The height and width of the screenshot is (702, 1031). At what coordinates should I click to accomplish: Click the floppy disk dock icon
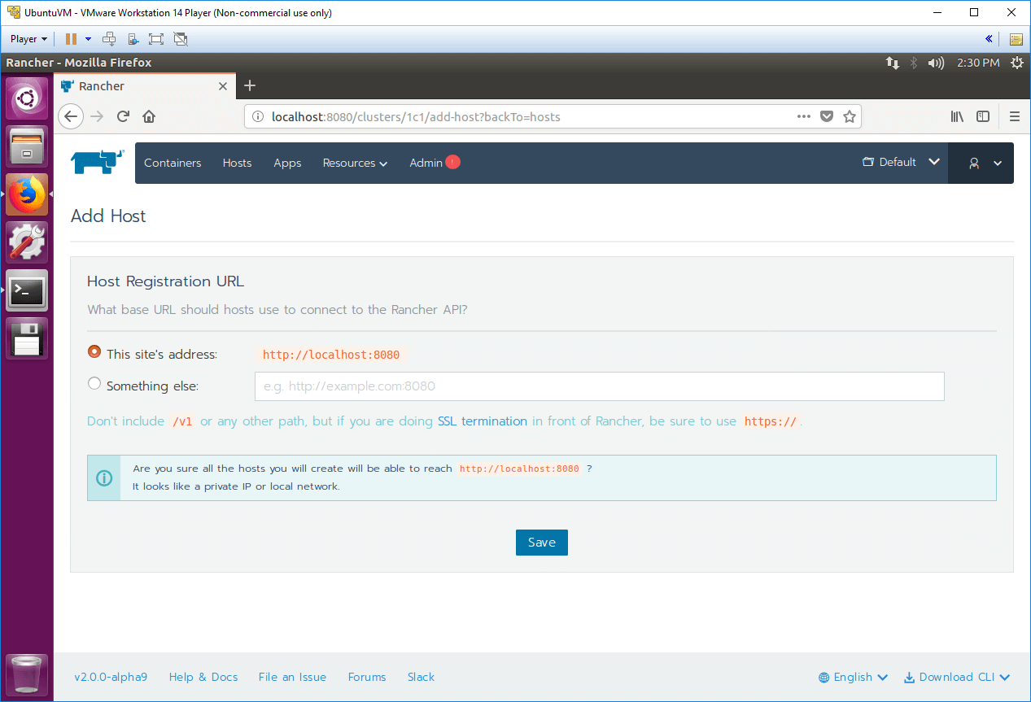pos(27,338)
